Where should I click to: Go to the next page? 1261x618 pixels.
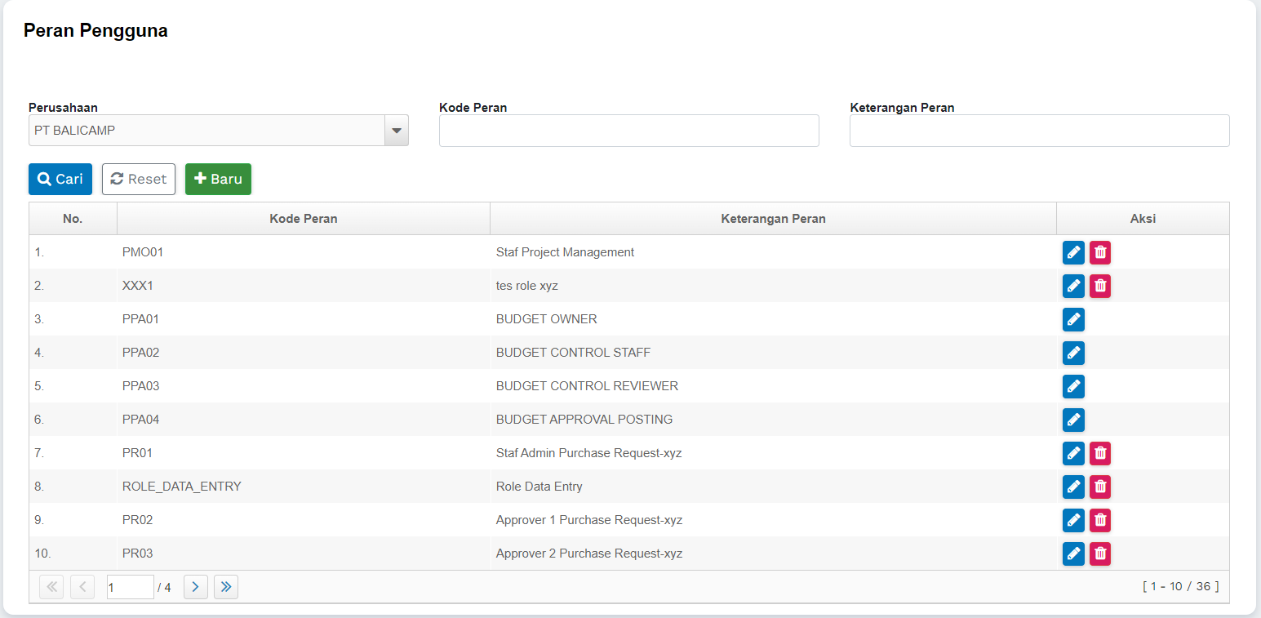195,587
